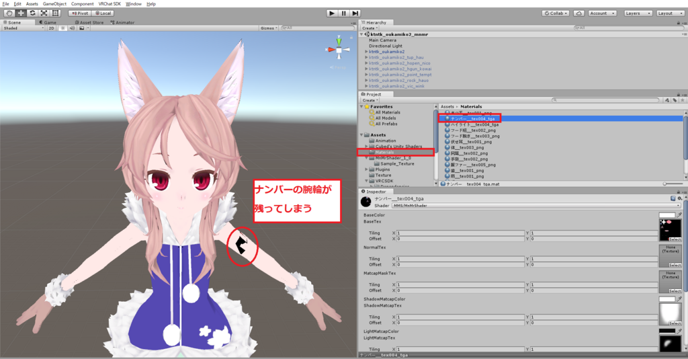Image resolution: width=688 pixels, height=359 pixels.
Task: Expand Cubed's Unity Shaders folder
Action: [366, 146]
